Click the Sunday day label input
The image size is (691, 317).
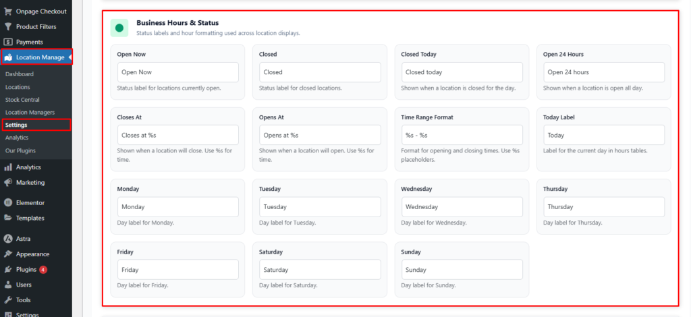tap(462, 270)
